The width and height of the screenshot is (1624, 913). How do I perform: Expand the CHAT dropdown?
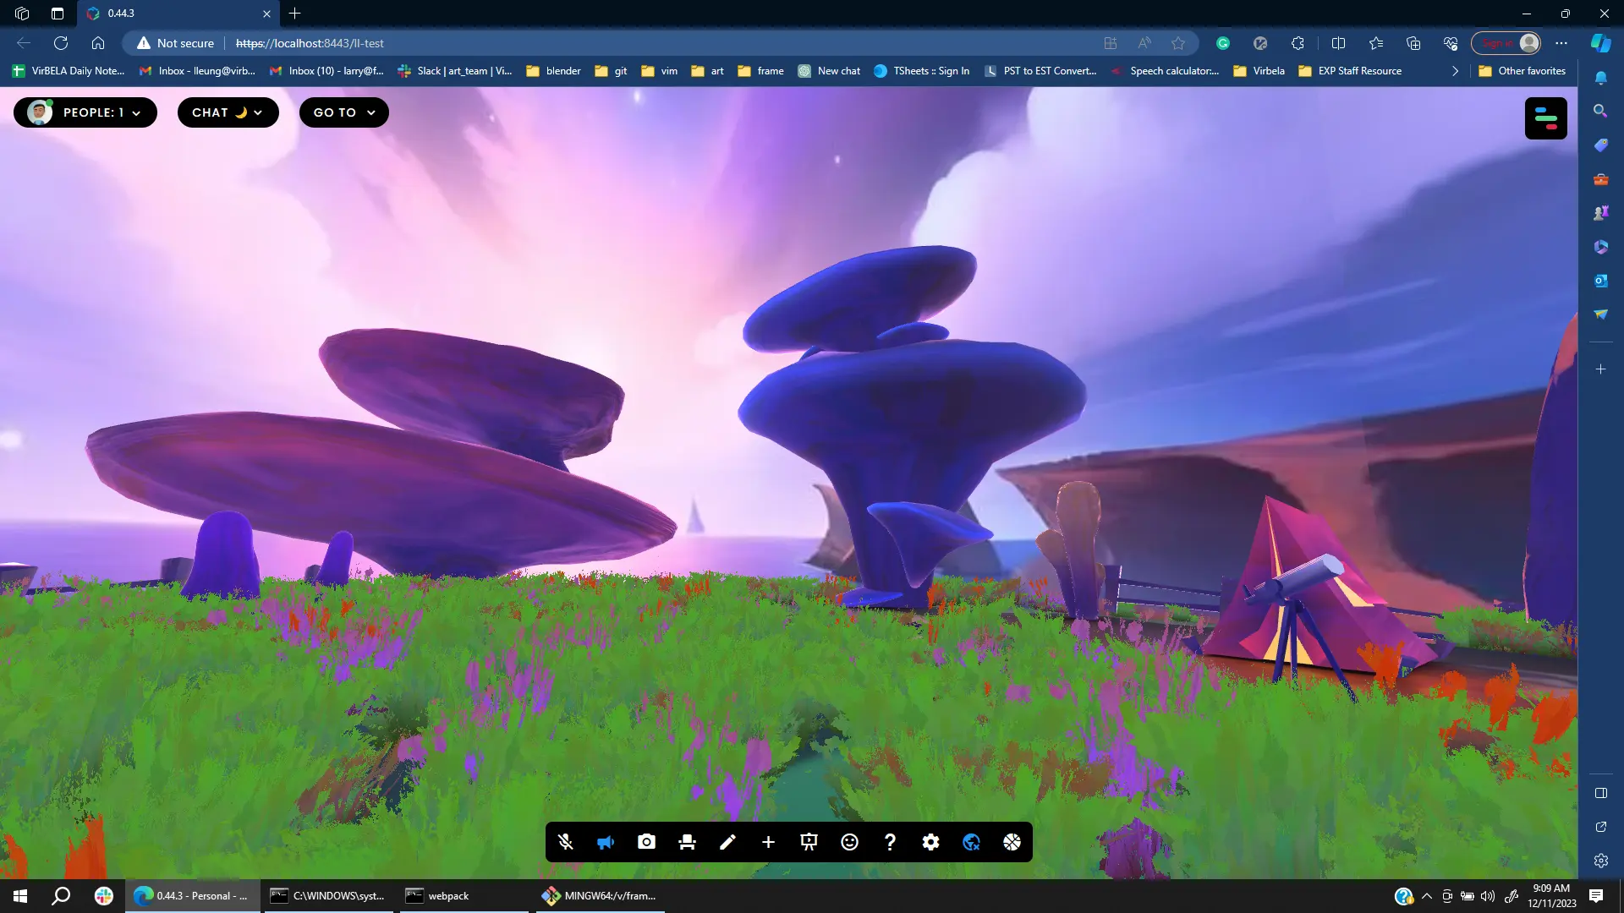pyautogui.click(x=228, y=112)
